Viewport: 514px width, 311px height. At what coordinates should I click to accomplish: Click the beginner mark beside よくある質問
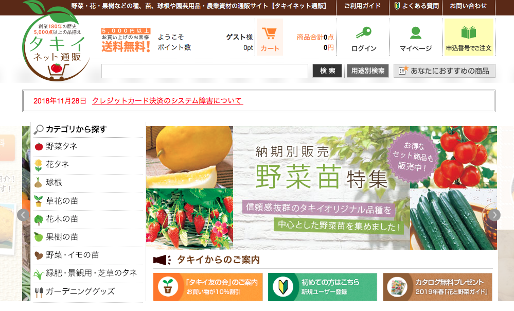pyautogui.click(x=397, y=6)
